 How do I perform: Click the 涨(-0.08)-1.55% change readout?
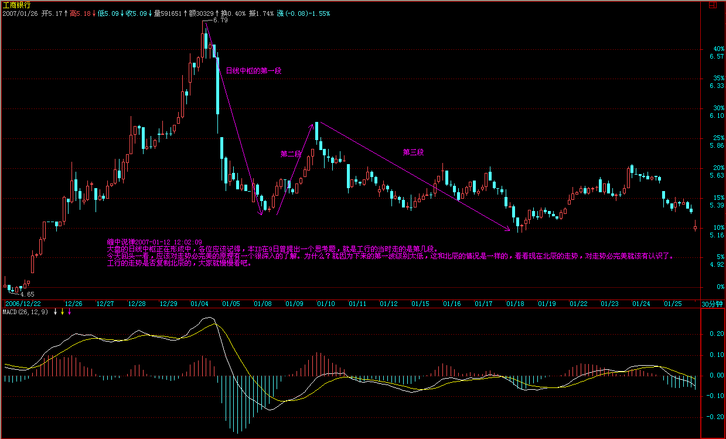(x=304, y=13)
